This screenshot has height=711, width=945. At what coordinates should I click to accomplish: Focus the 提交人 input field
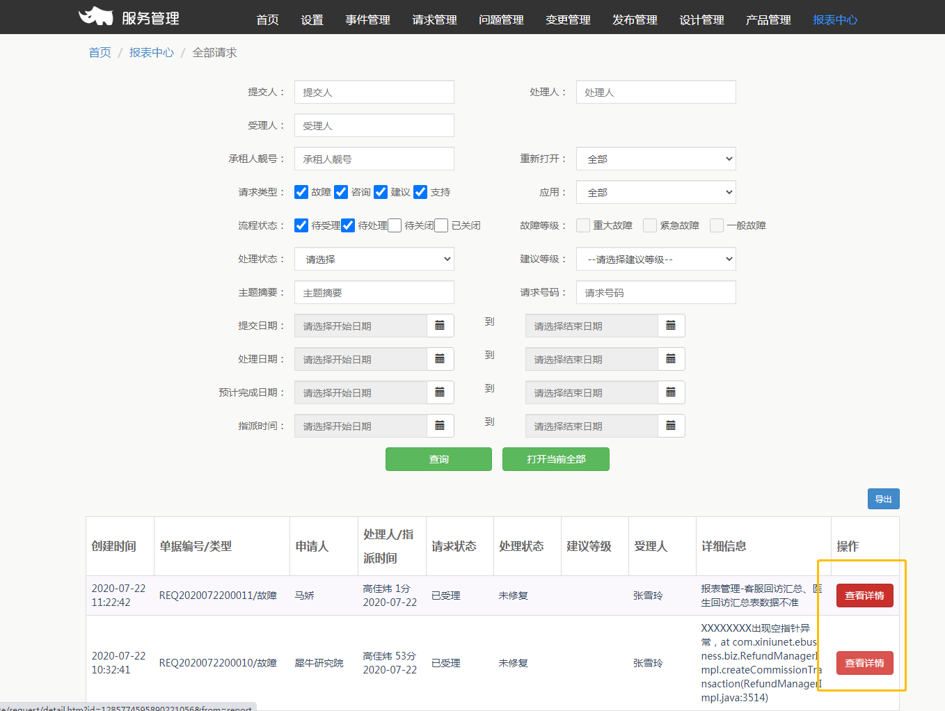pyautogui.click(x=374, y=92)
